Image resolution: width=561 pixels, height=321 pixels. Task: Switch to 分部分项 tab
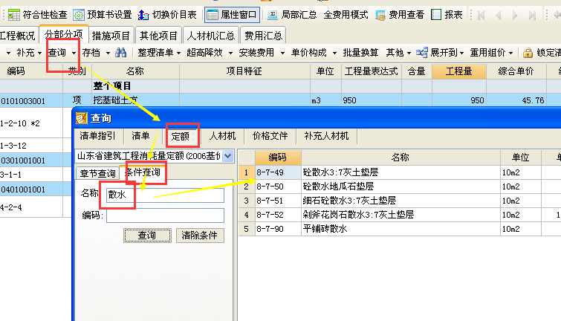(64, 35)
